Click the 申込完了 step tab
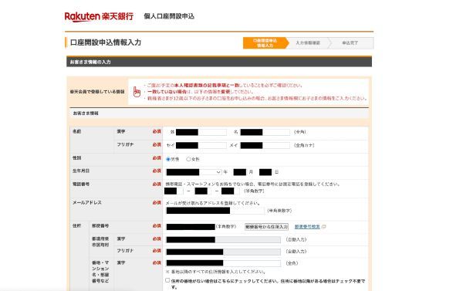 (350, 43)
